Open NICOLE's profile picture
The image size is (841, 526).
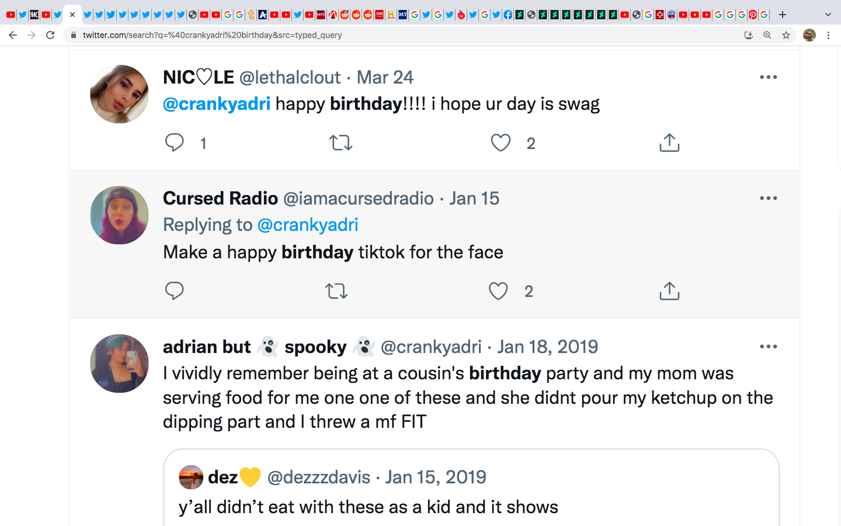coord(119,94)
